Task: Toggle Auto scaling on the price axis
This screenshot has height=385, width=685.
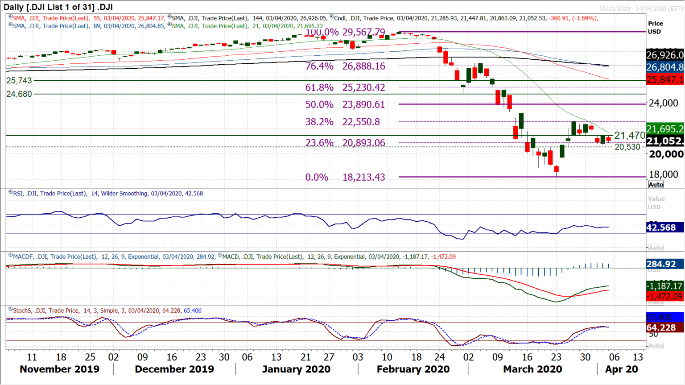Action: (656, 184)
